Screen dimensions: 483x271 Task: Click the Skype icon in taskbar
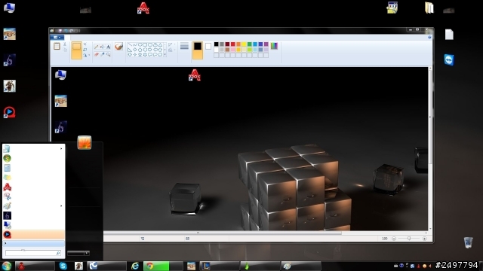click(63, 266)
